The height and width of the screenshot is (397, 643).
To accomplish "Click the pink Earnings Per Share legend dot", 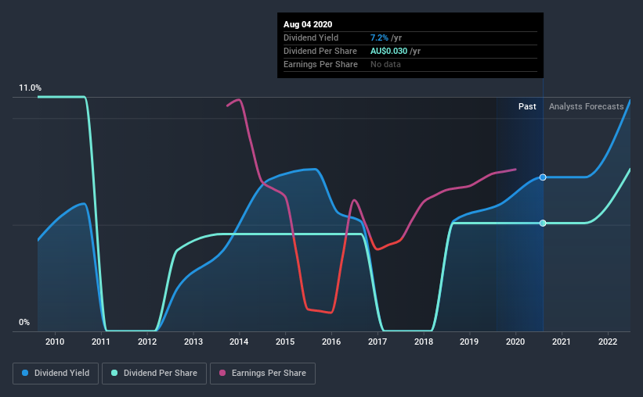I will pos(222,373).
